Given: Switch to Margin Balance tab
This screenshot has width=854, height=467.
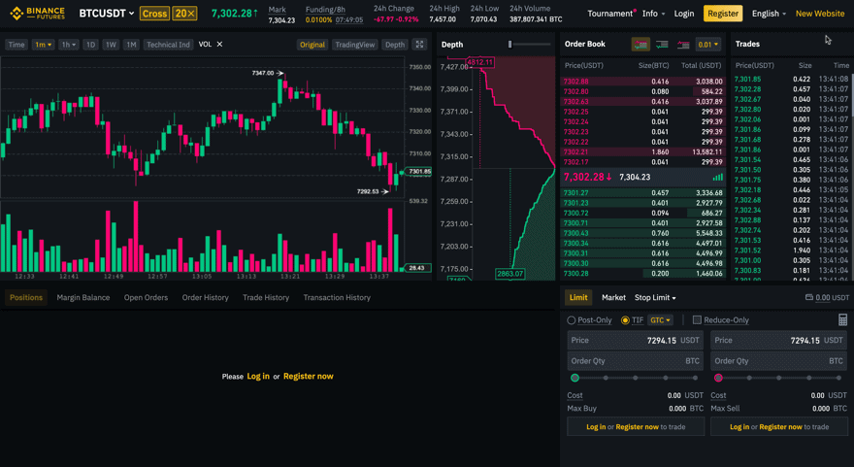Looking at the screenshot, I should pyautogui.click(x=83, y=297).
